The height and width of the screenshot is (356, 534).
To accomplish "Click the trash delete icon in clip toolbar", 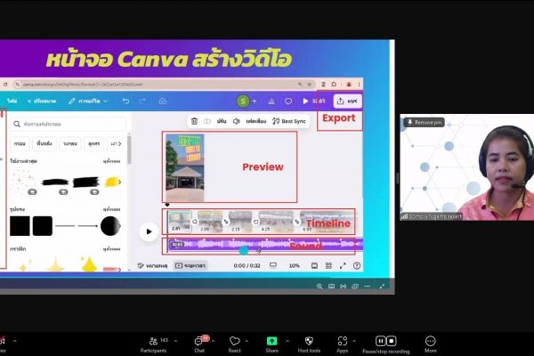I will [194, 121].
